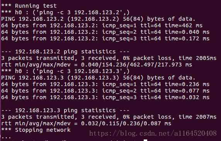
Task: Click the blog.csdn.net watermark URL
Action: (153, 133)
